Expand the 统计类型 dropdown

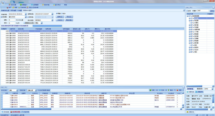(53, 20)
